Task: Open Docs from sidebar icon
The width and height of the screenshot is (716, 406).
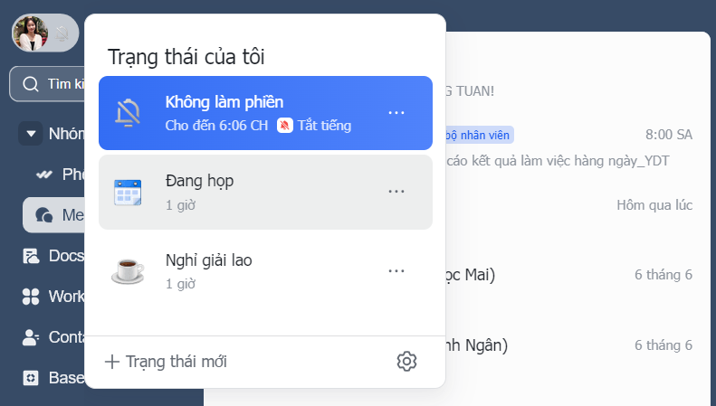Action: (31, 256)
